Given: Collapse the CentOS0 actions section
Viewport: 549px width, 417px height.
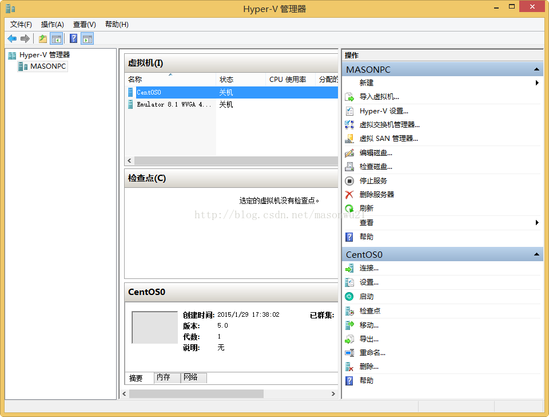Looking at the screenshot, I should click(x=536, y=254).
